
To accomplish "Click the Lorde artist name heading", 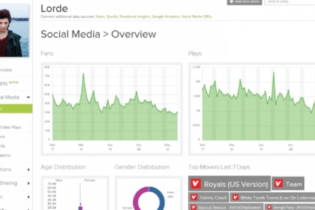I will click(x=54, y=9).
